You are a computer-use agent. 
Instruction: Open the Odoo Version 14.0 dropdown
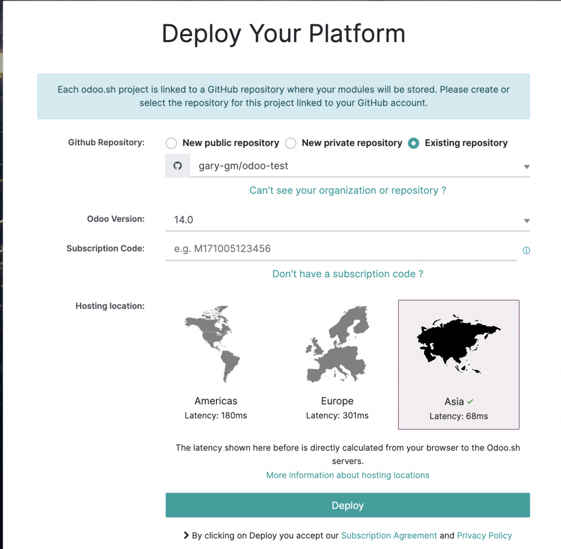(x=348, y=220)
